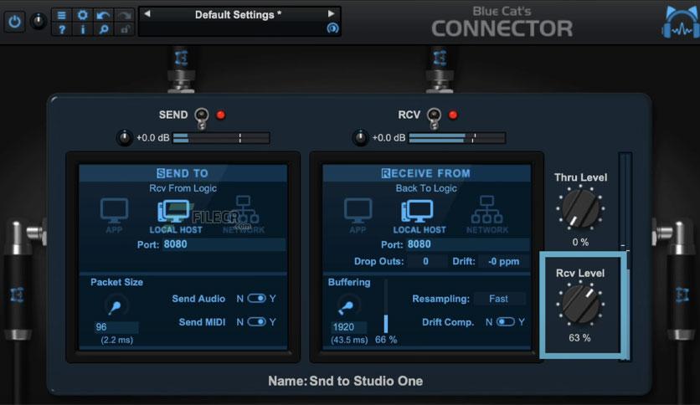Select LOCAL HOST in Send To panel
This screenshot has height=405, width=700.
(x=176, y=216)
